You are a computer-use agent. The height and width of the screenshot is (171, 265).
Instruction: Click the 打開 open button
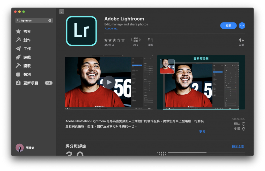click(228, 26)
